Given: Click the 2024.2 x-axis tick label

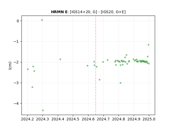Looking at the screenshot, I should (27, 119).
